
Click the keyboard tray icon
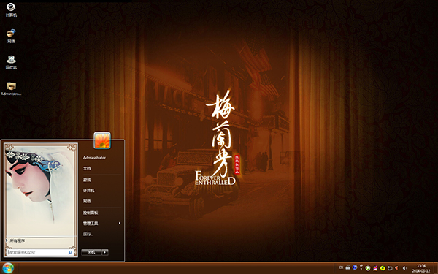(x=347, y=267)
